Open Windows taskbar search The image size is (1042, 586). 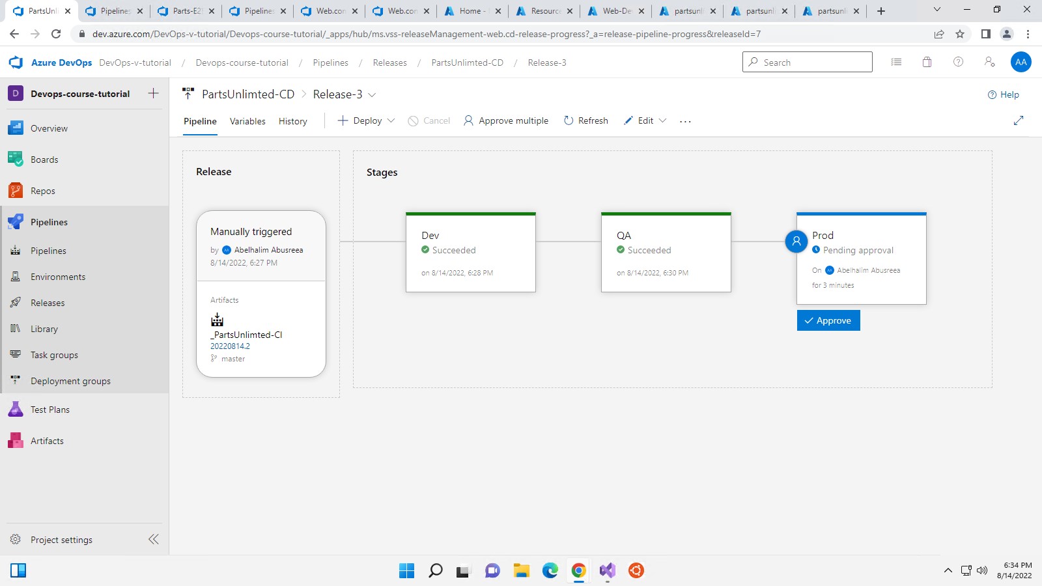tap(436, 571)
